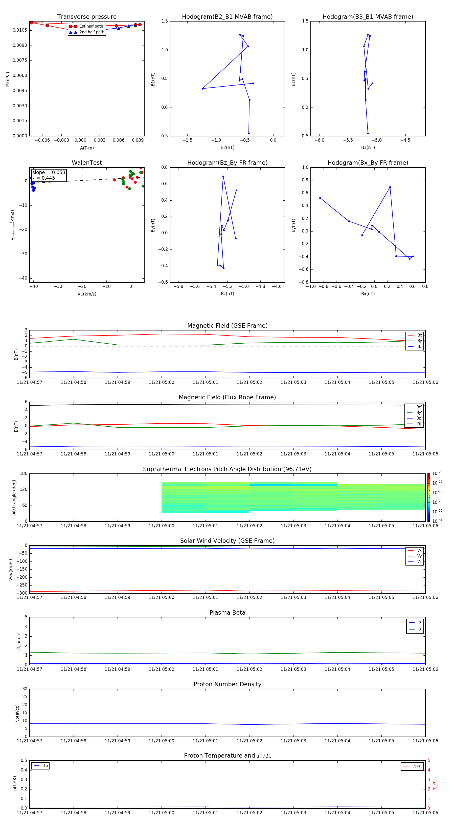Click the 'Bx(nT)' x-axis label

point(368,294)
